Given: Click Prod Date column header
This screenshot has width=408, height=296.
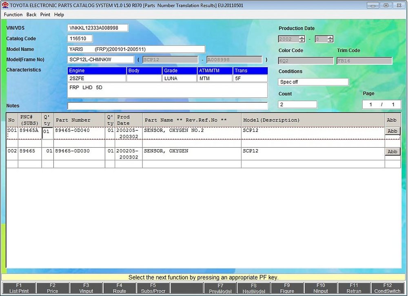Looking at the screenshot, I should pos(129,120).
